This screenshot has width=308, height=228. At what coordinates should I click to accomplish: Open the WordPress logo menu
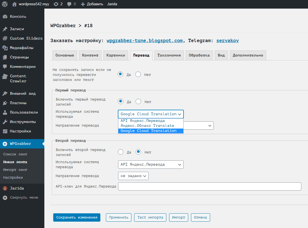click(4, 4)
